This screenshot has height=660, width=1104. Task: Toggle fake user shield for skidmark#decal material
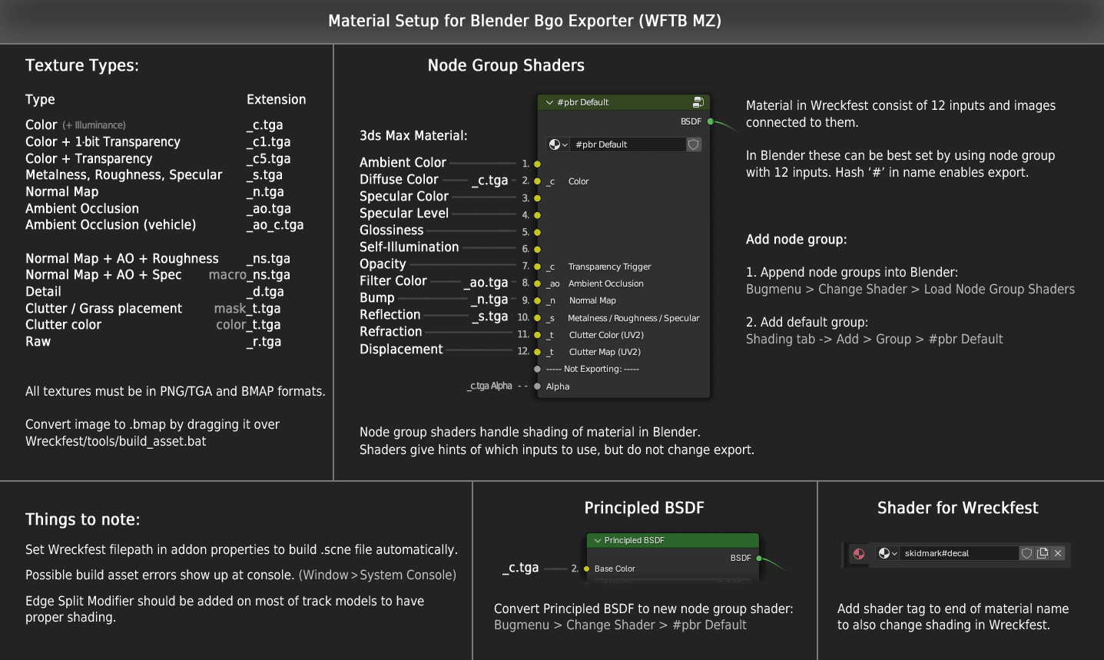click(1026, 553)
